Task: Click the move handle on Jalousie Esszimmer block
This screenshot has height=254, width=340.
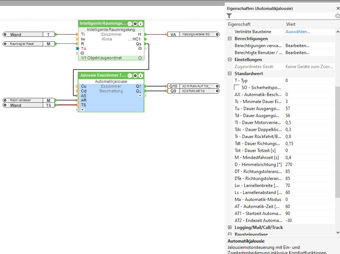Action: [x=130, y=75]
